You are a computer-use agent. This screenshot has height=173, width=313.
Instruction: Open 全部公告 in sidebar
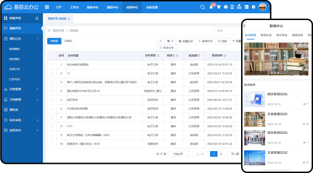[15, 69]
